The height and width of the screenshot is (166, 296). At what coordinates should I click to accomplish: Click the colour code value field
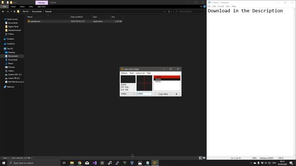tap(144, 94)
